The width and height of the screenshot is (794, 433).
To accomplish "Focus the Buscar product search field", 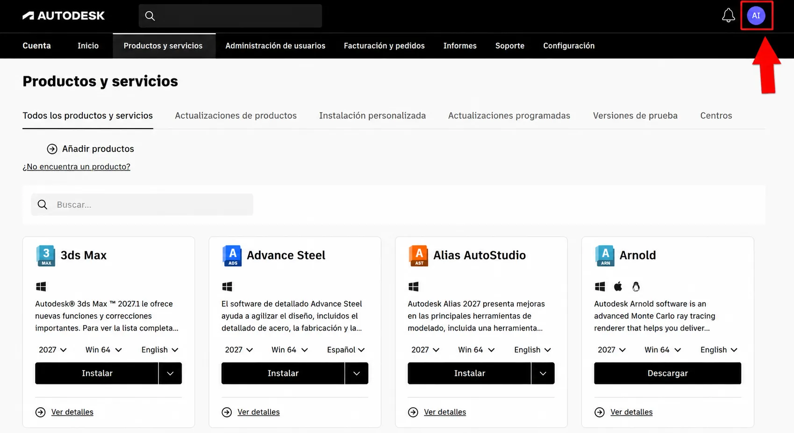I will tap(142, 204).
